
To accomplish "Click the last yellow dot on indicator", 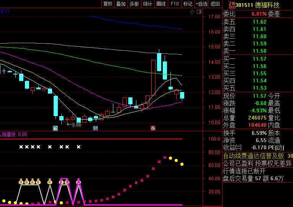I will tap(182, 164).
